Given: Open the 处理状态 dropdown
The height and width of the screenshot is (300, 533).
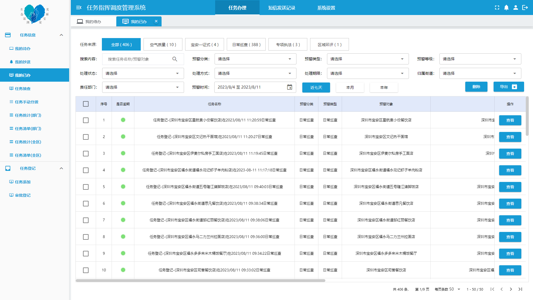Looking at the screenshot, I should click(x=143, y=73).
